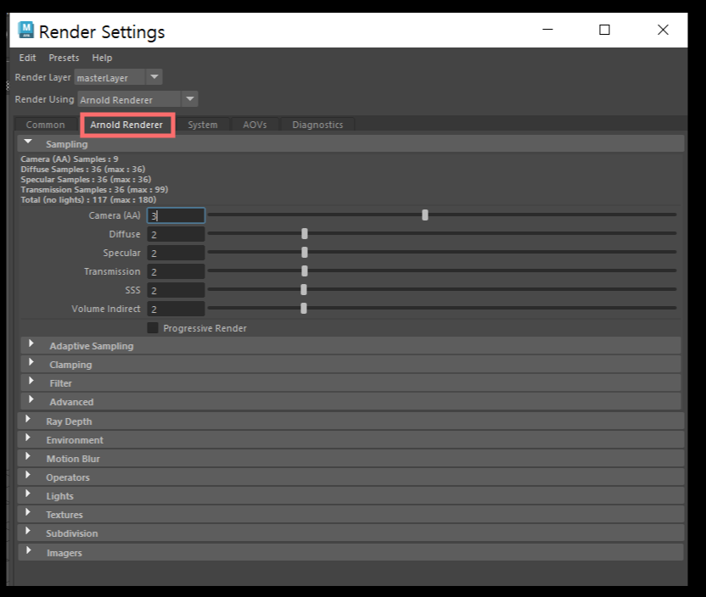
Task: Select the Arnold Renderer tab
Action: tap(126, 125)
